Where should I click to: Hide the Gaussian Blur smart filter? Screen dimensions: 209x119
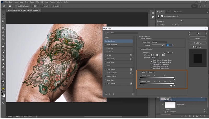[166, 112]
